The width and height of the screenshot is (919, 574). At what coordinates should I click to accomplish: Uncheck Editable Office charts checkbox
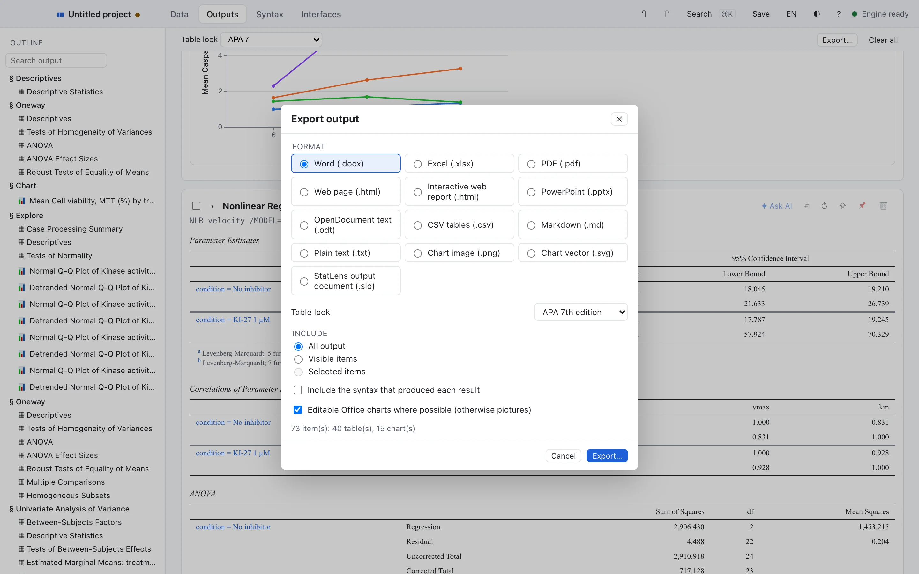coord(298,410)
